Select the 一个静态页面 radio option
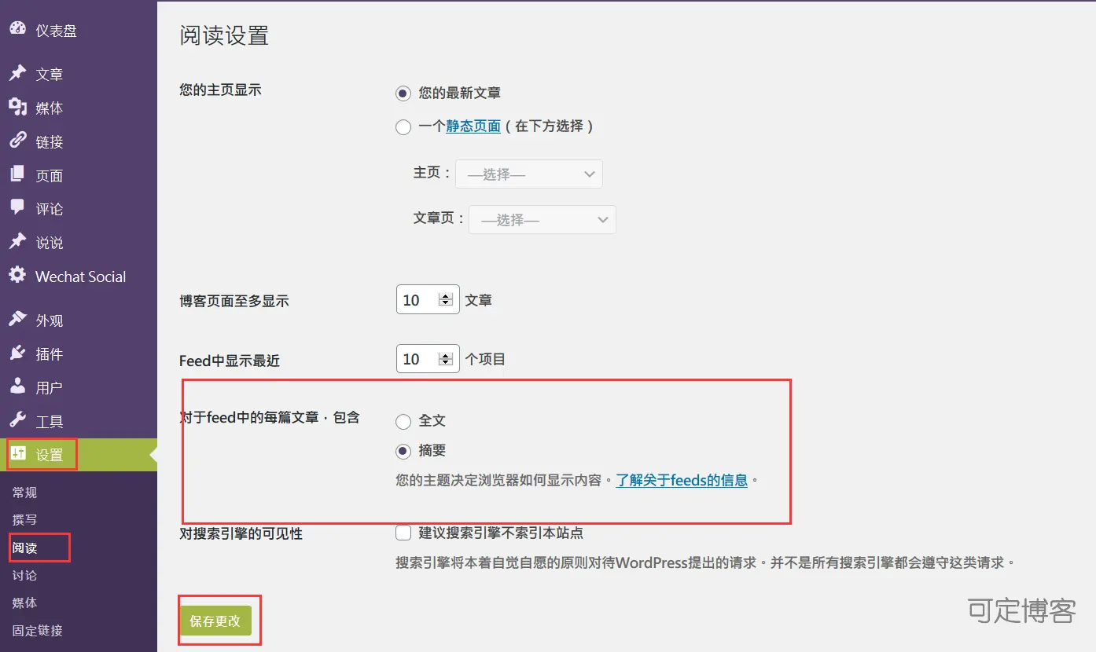This screenshot has width=1096, height=652. pyautogui.click(x=403, y=126)
